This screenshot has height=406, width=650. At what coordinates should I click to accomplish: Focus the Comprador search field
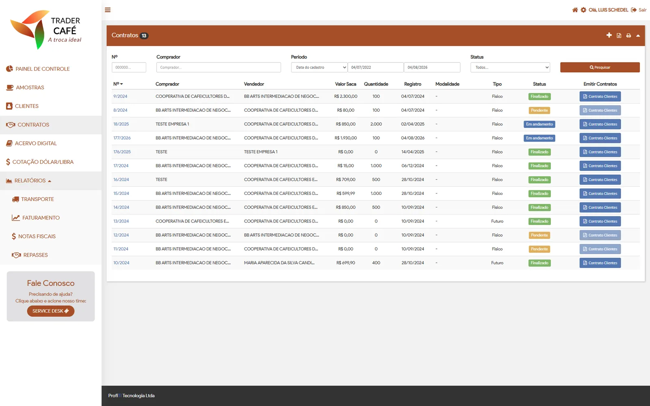(x=219, y=67)
